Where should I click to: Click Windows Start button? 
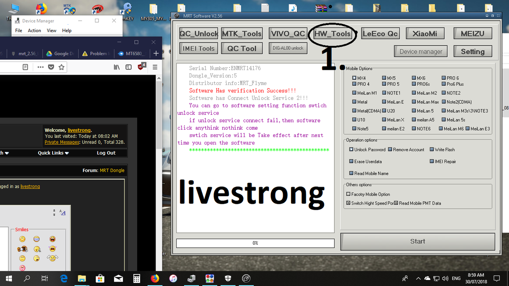click(9, 278)
